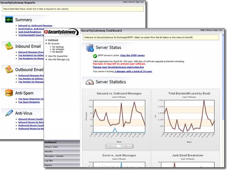Switch to Dashboard section in bottom accordion
227x170 pixels.
[62, 142]
